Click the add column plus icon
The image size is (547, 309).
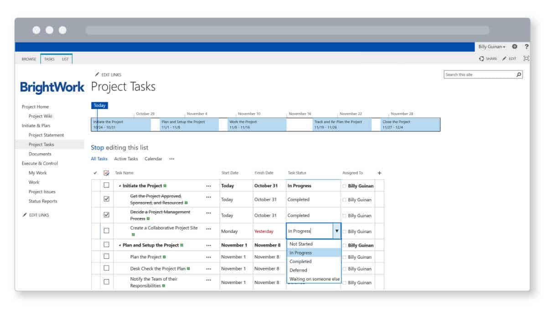tap(379, 173)
